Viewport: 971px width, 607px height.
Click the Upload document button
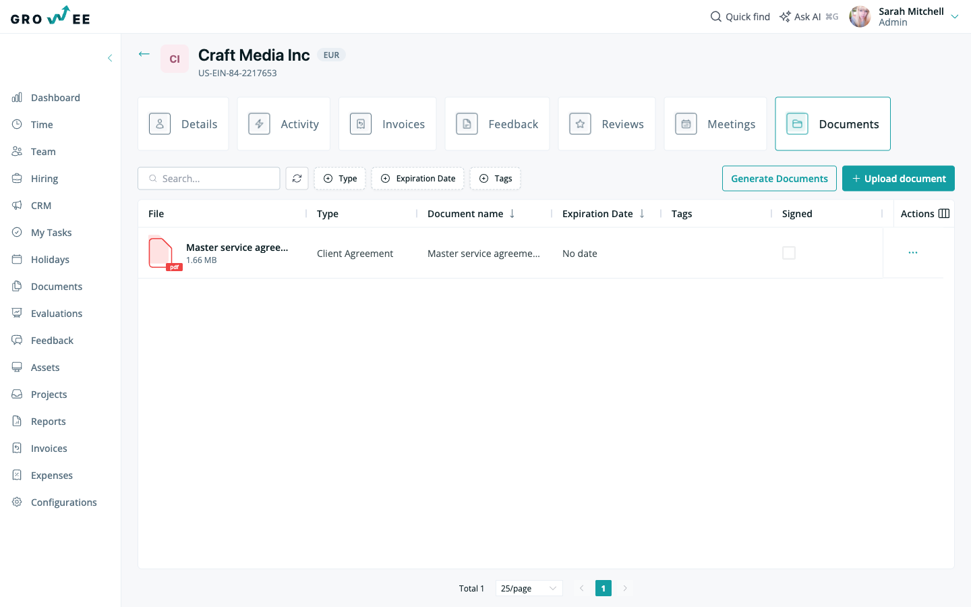[898, 179]
